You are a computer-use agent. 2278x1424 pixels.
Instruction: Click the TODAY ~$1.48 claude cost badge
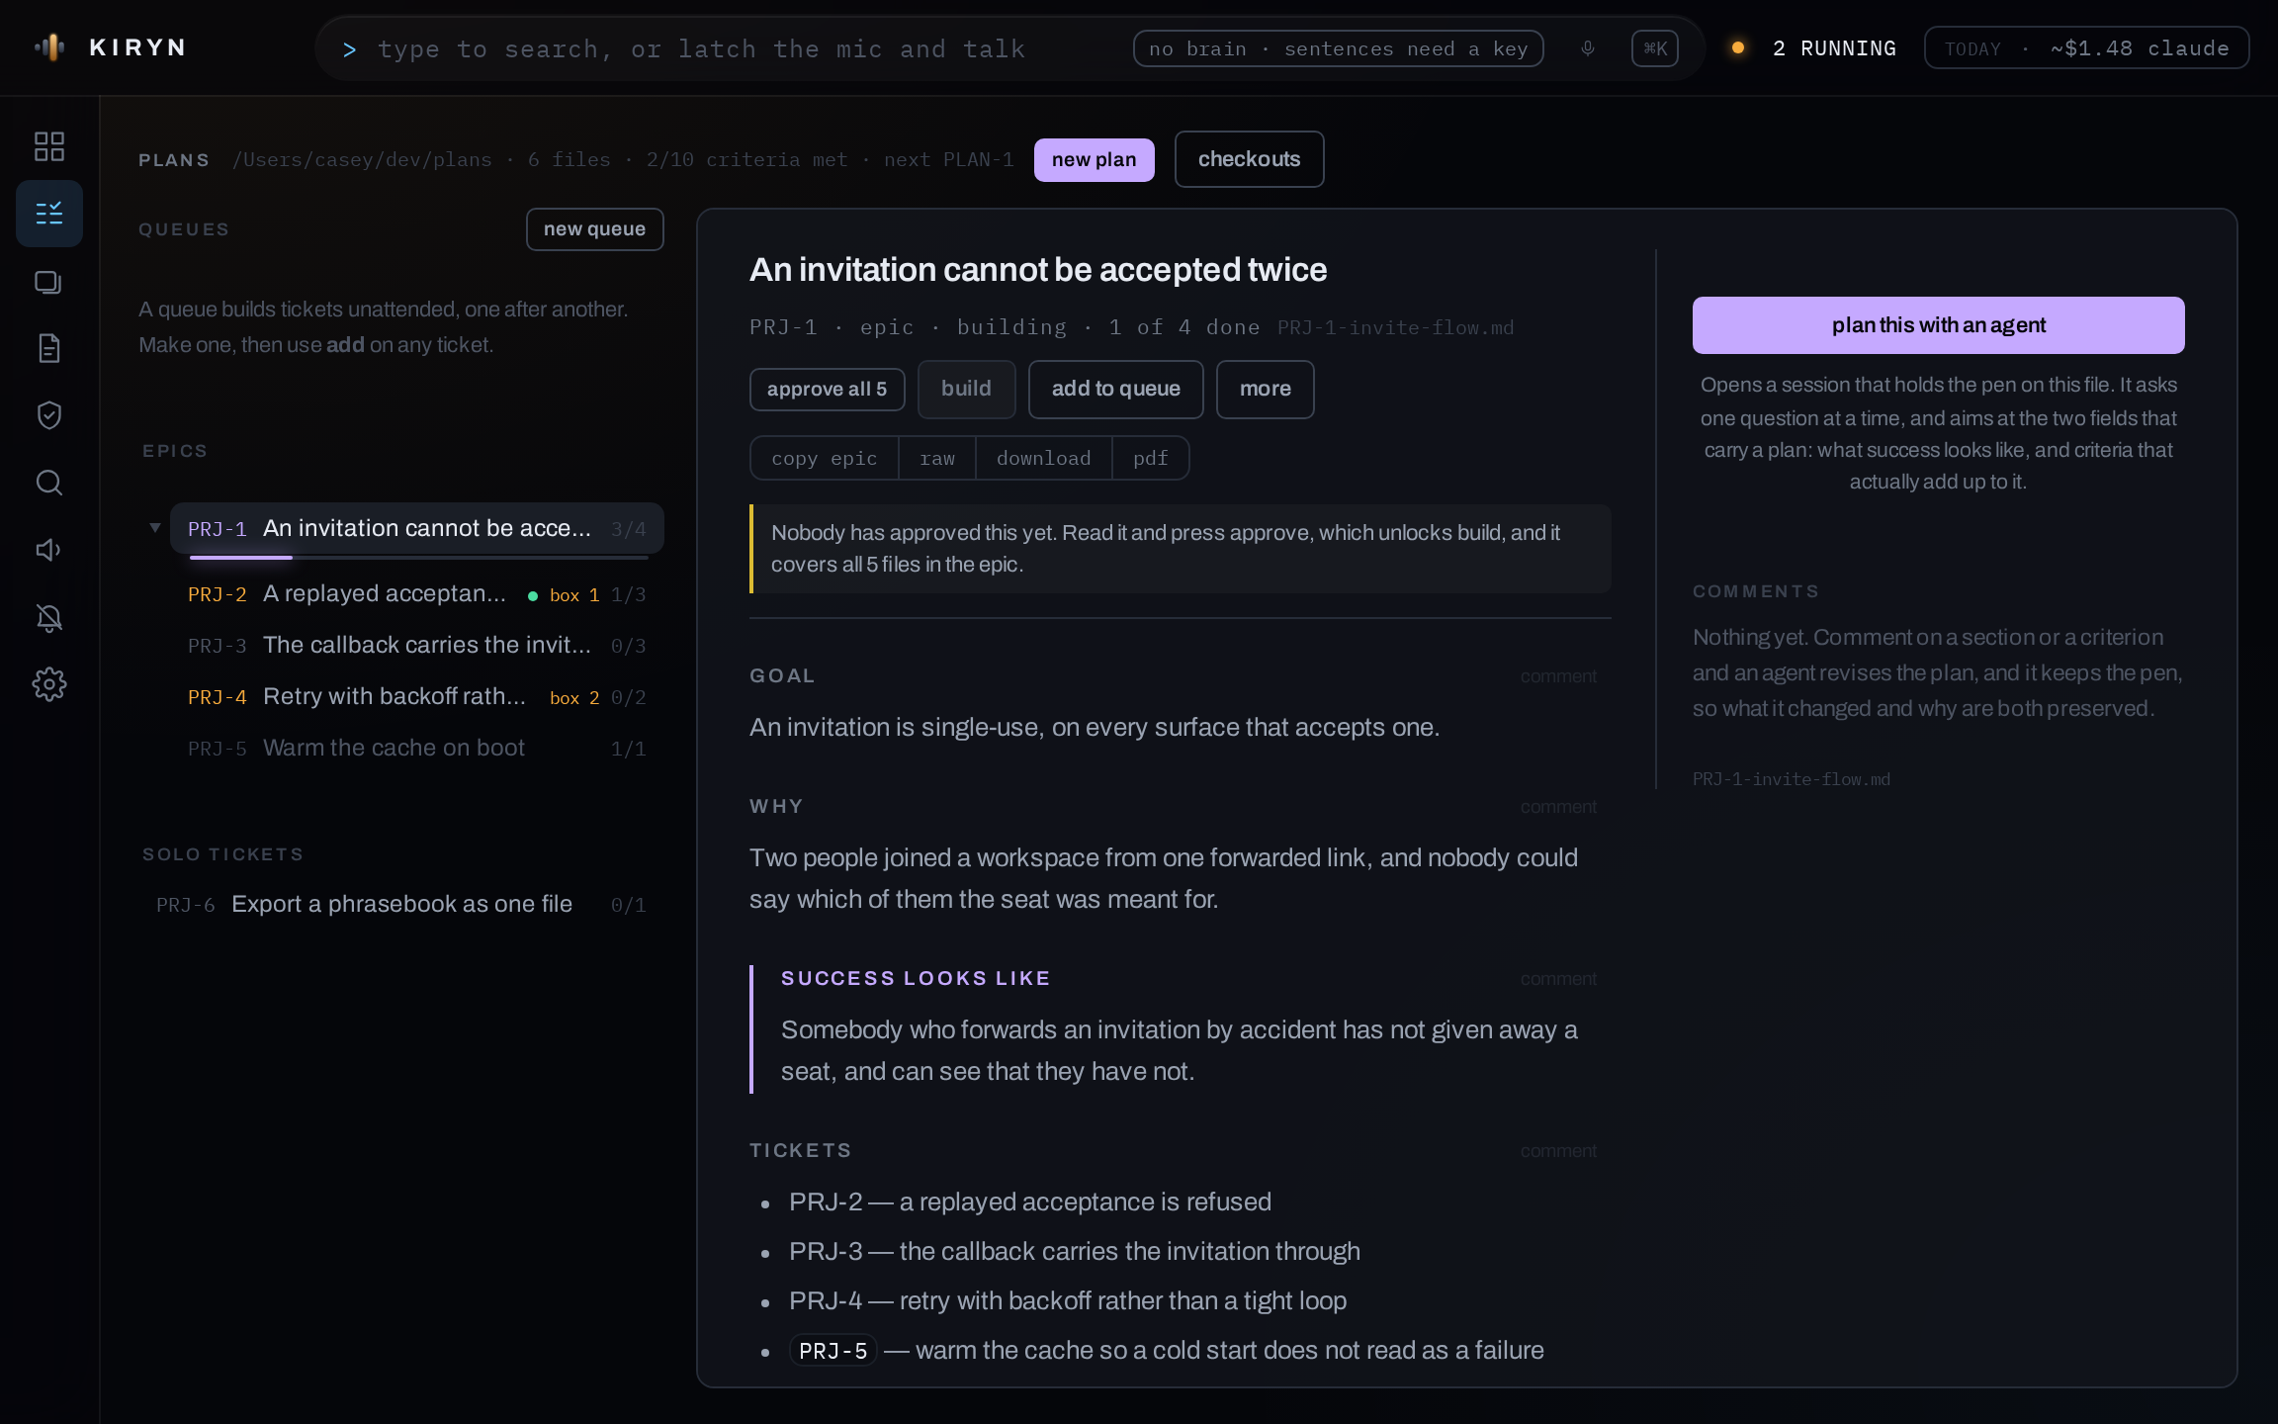(2086, 48)
